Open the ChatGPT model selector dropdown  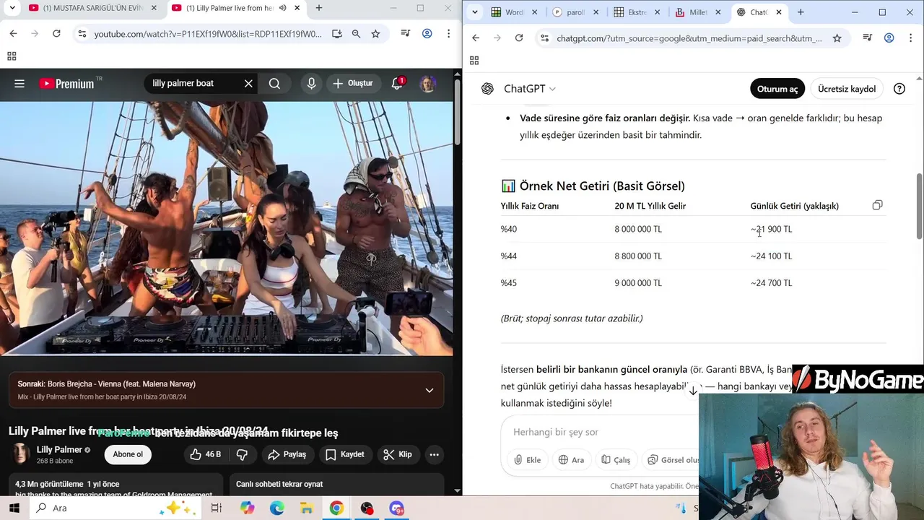529,89
